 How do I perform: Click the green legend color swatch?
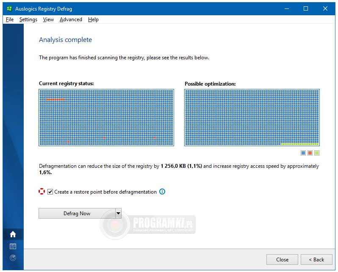click(317, 153)
